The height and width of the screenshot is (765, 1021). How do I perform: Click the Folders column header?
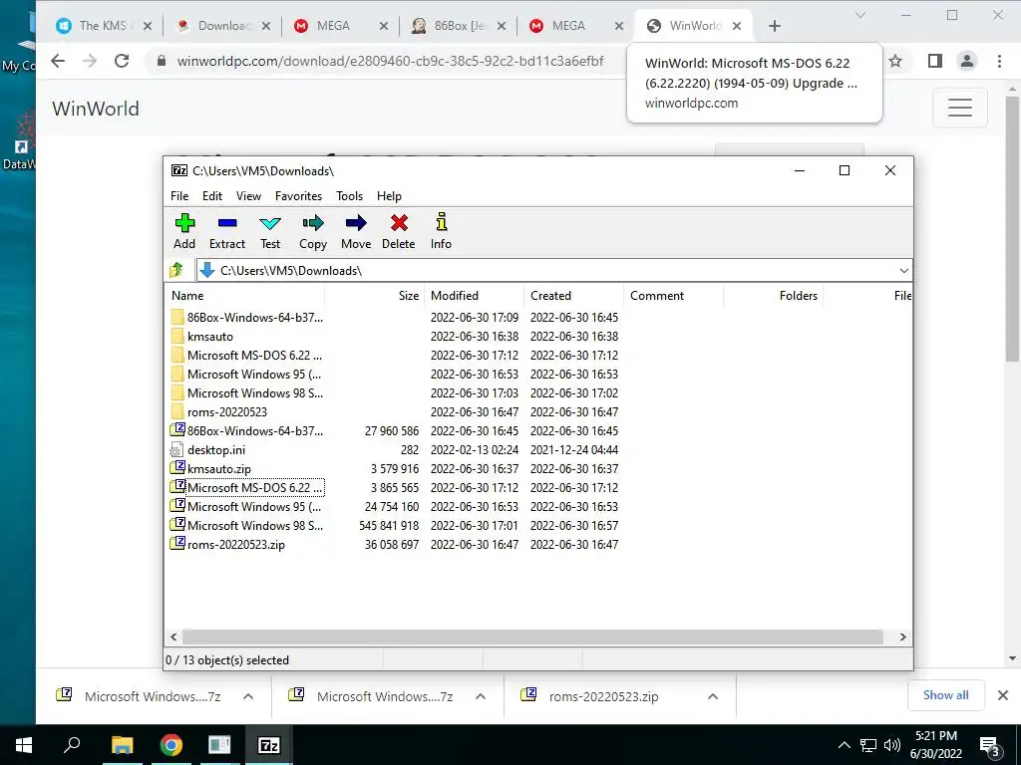[773, 295]
